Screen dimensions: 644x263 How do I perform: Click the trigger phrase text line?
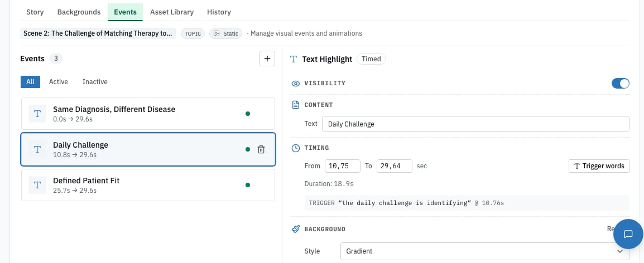[x=467, y=203]
